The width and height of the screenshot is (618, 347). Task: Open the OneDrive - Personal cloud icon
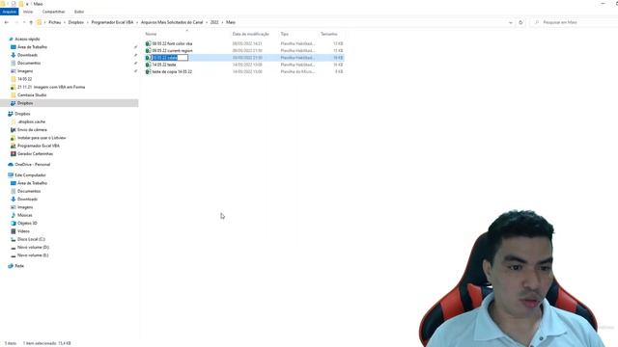click(11, 165)
